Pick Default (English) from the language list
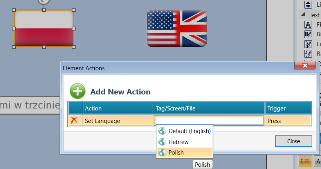The height and width of the screenshot is (169, 321). pos(184,131)
